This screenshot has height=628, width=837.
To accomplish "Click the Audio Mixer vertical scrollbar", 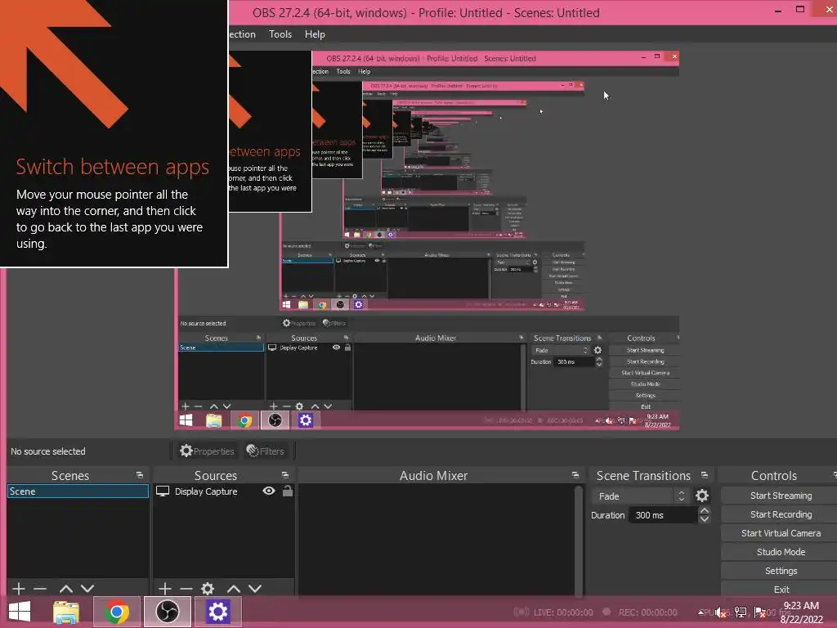I will 578,540.
